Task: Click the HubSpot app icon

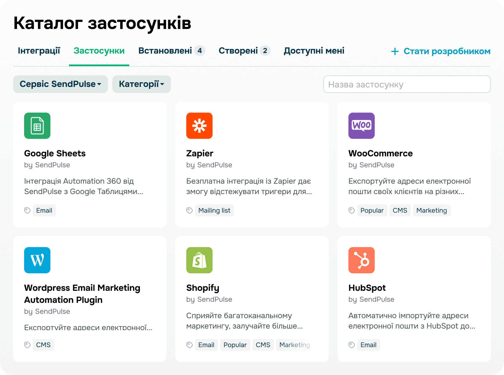Action: click(362, 260)
